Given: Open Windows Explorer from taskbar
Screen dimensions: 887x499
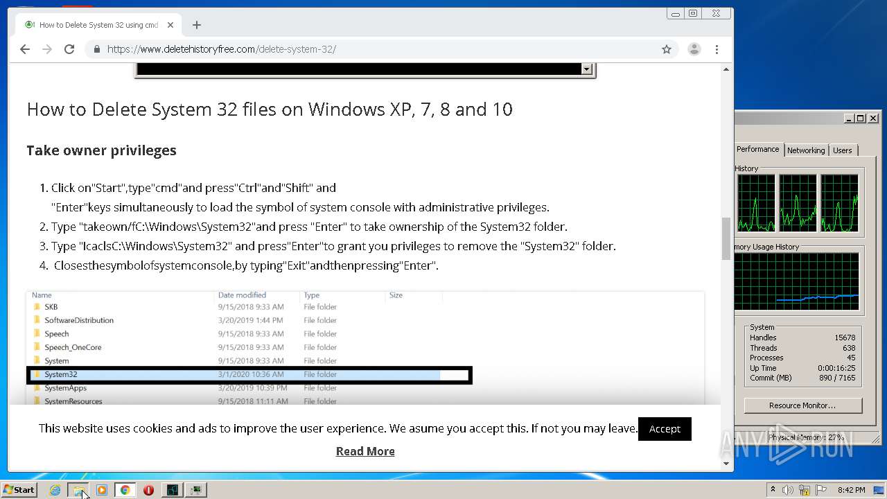Looking at the screenshot, I should coord(78,490).
